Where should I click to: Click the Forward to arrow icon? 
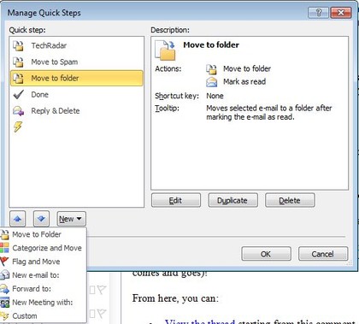click(4, 289)
